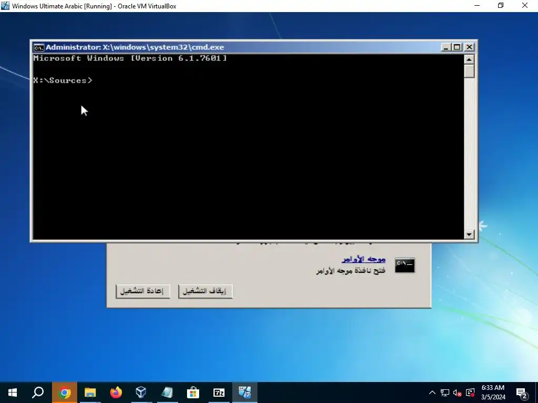Open Firefox from taskbar
Image resolution: width=538 pixels, height=403 pixels.
click(x=116, y=393)
